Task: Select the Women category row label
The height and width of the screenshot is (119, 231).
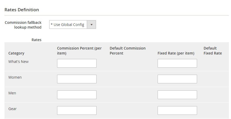Action: point(15,77)
